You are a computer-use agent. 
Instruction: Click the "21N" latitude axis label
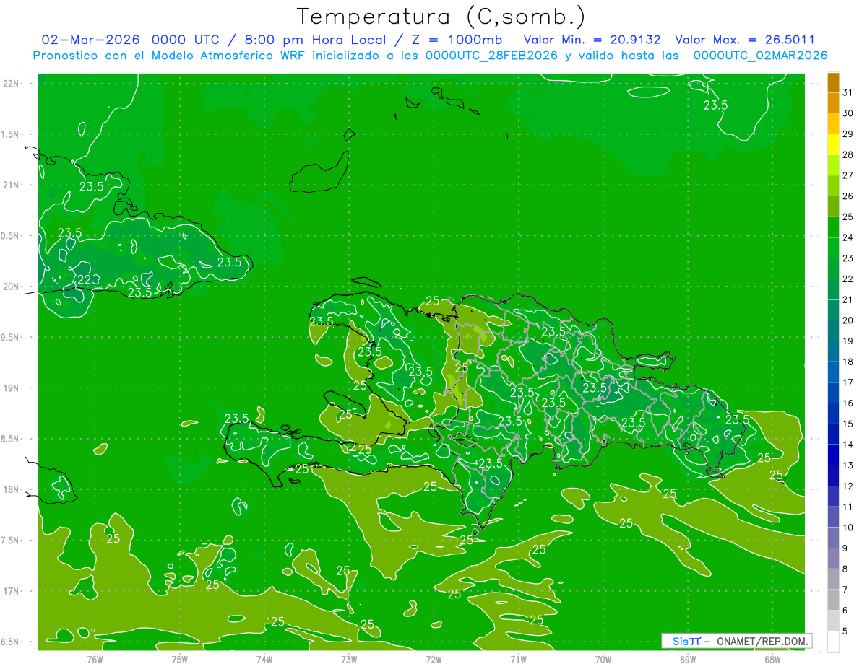[x=12, y=185]
